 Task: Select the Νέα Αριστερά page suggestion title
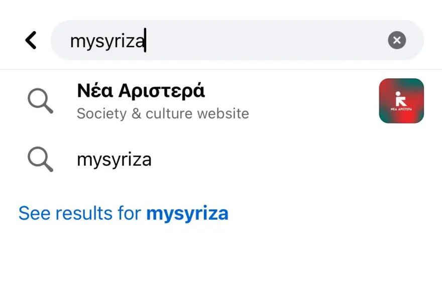141,91
